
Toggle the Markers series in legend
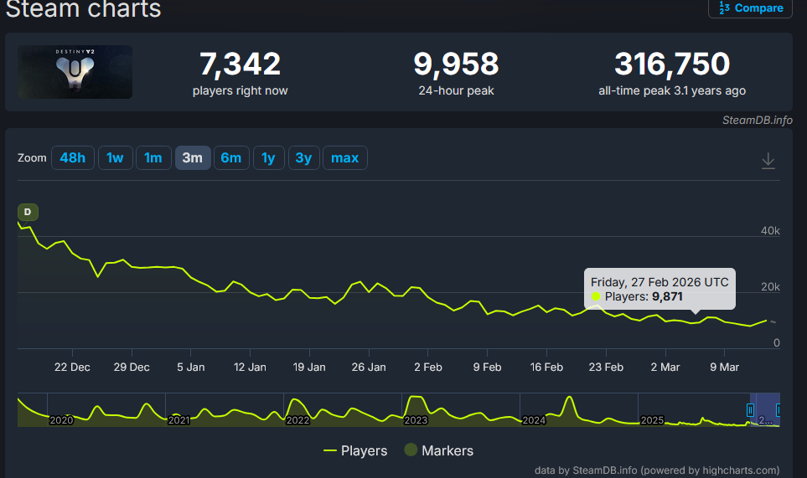(439, 450)
